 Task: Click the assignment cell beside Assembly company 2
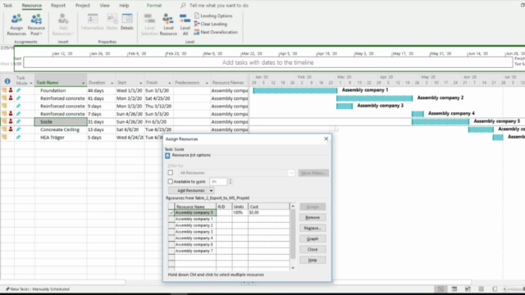[x=171, y=225]
